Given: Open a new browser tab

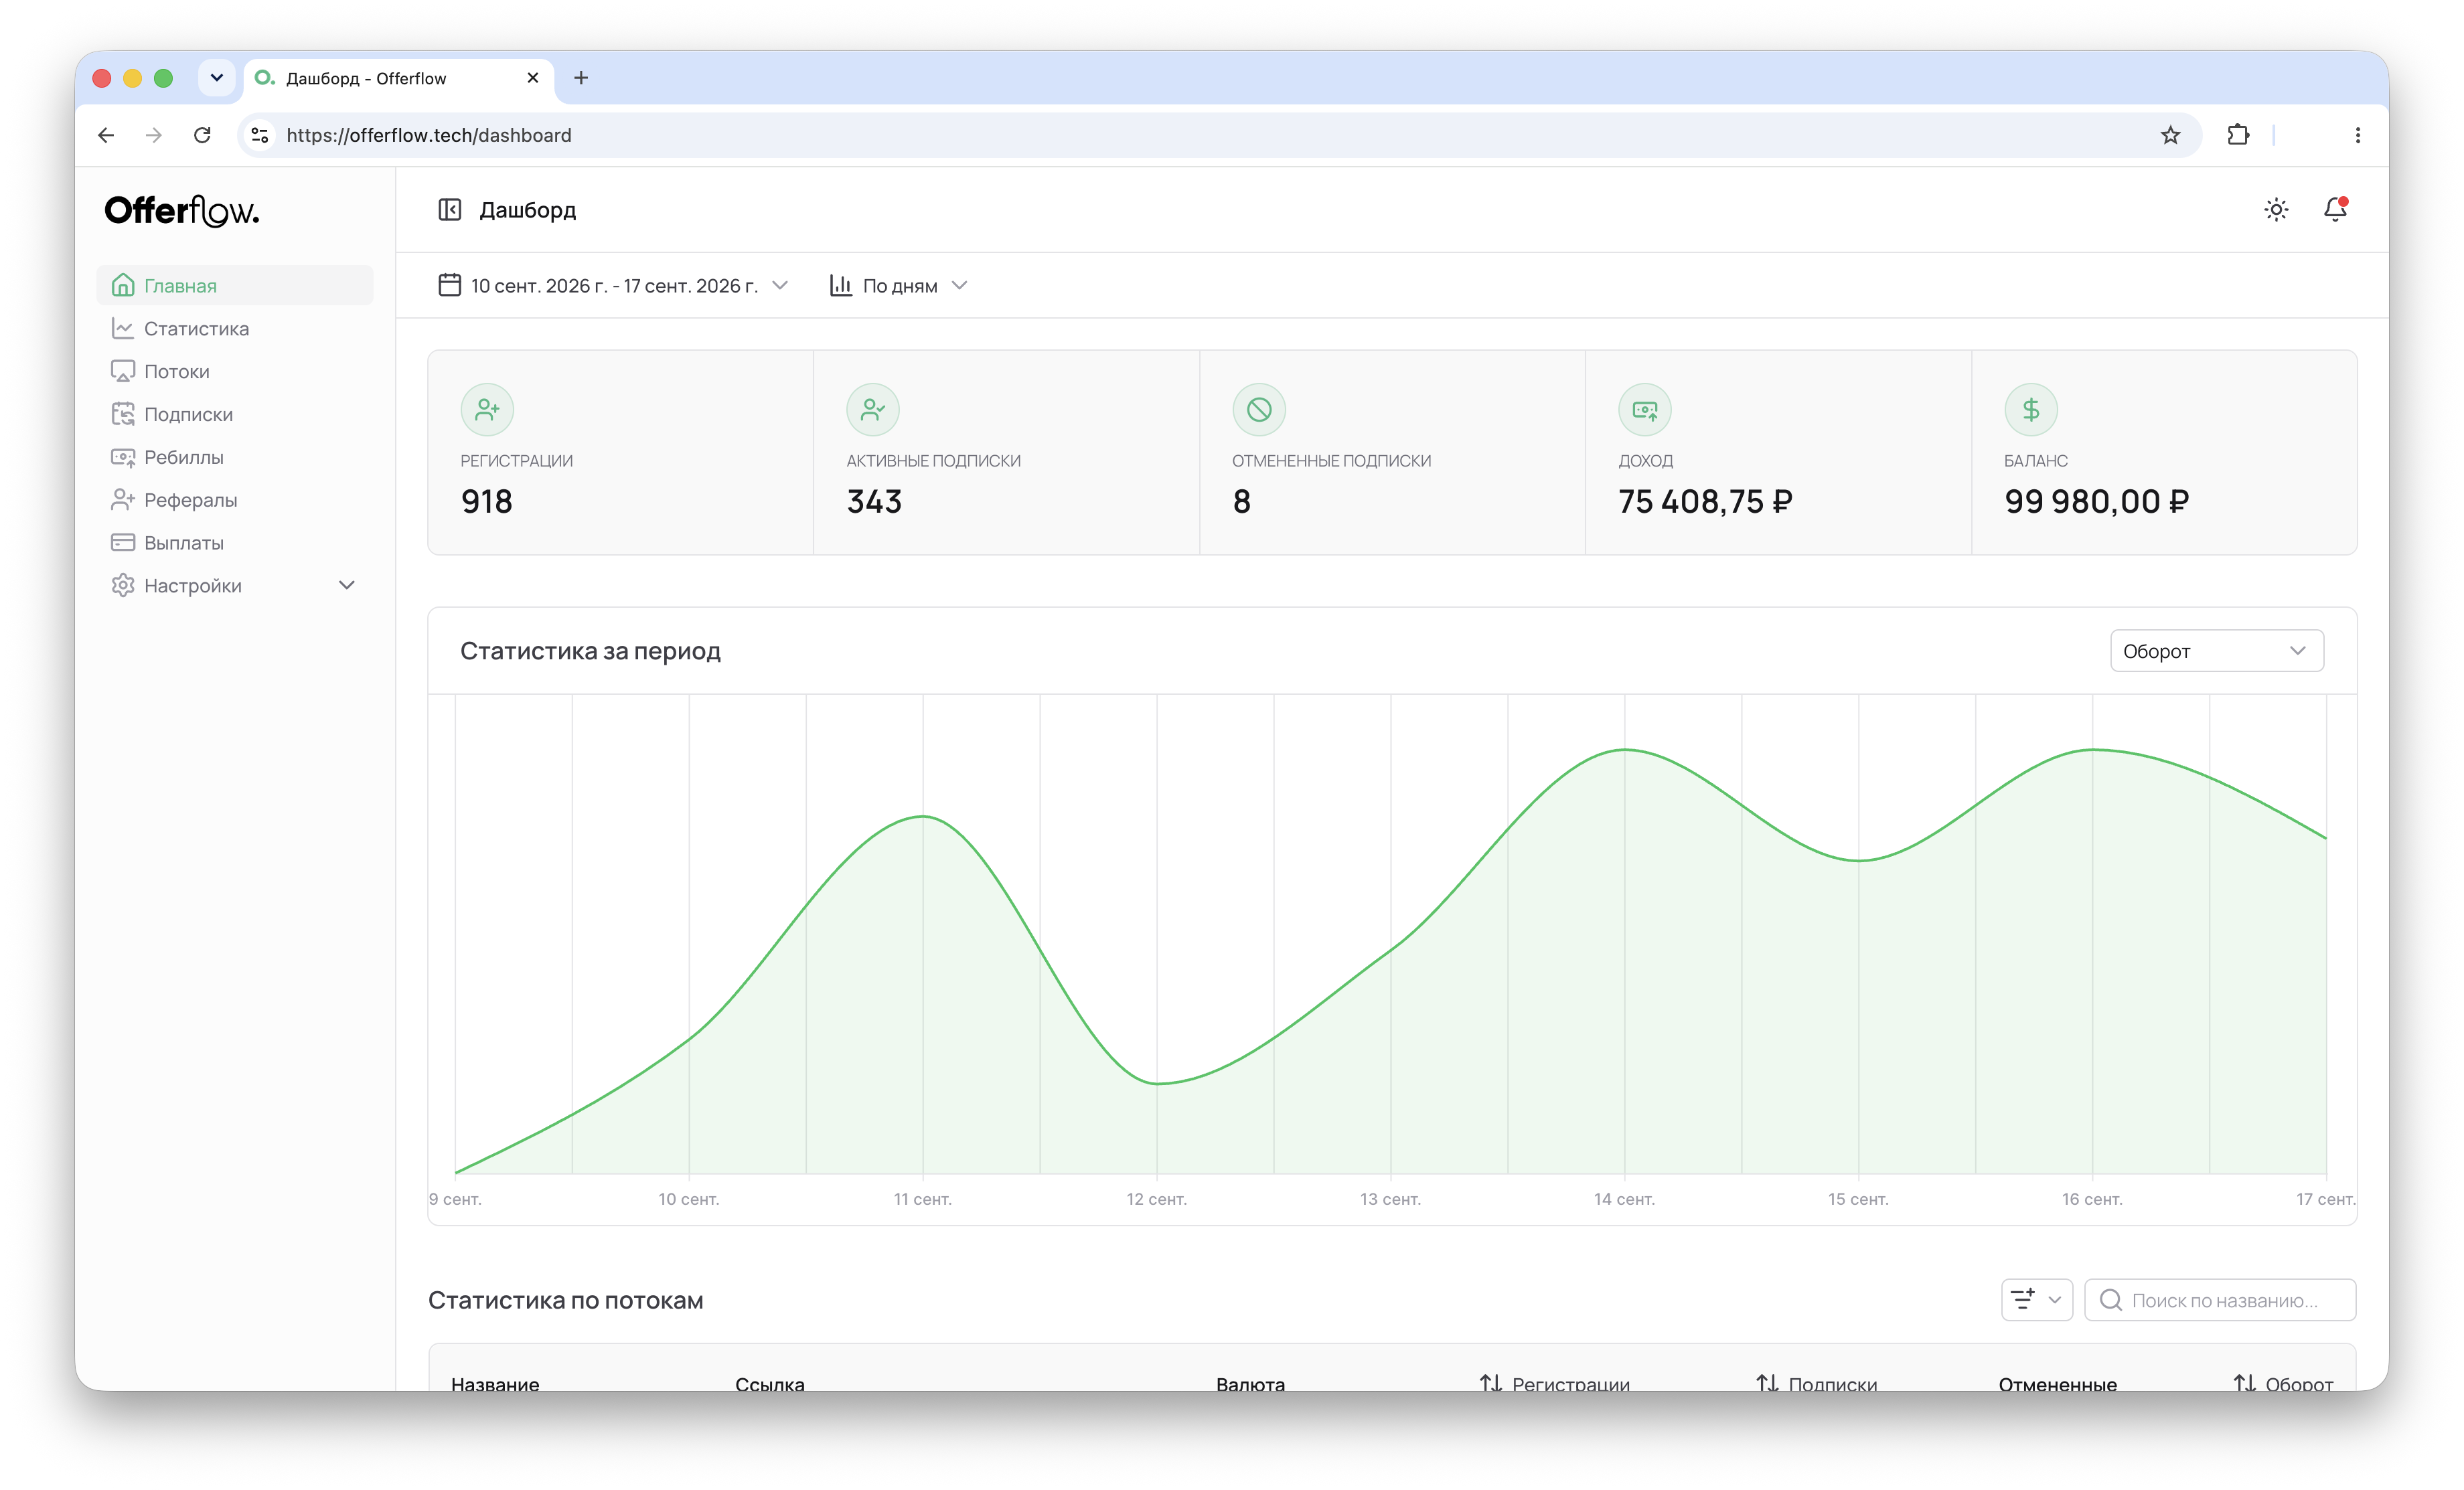Looking at the screenshot, I should pyautogui.click(x=581, y=78).
